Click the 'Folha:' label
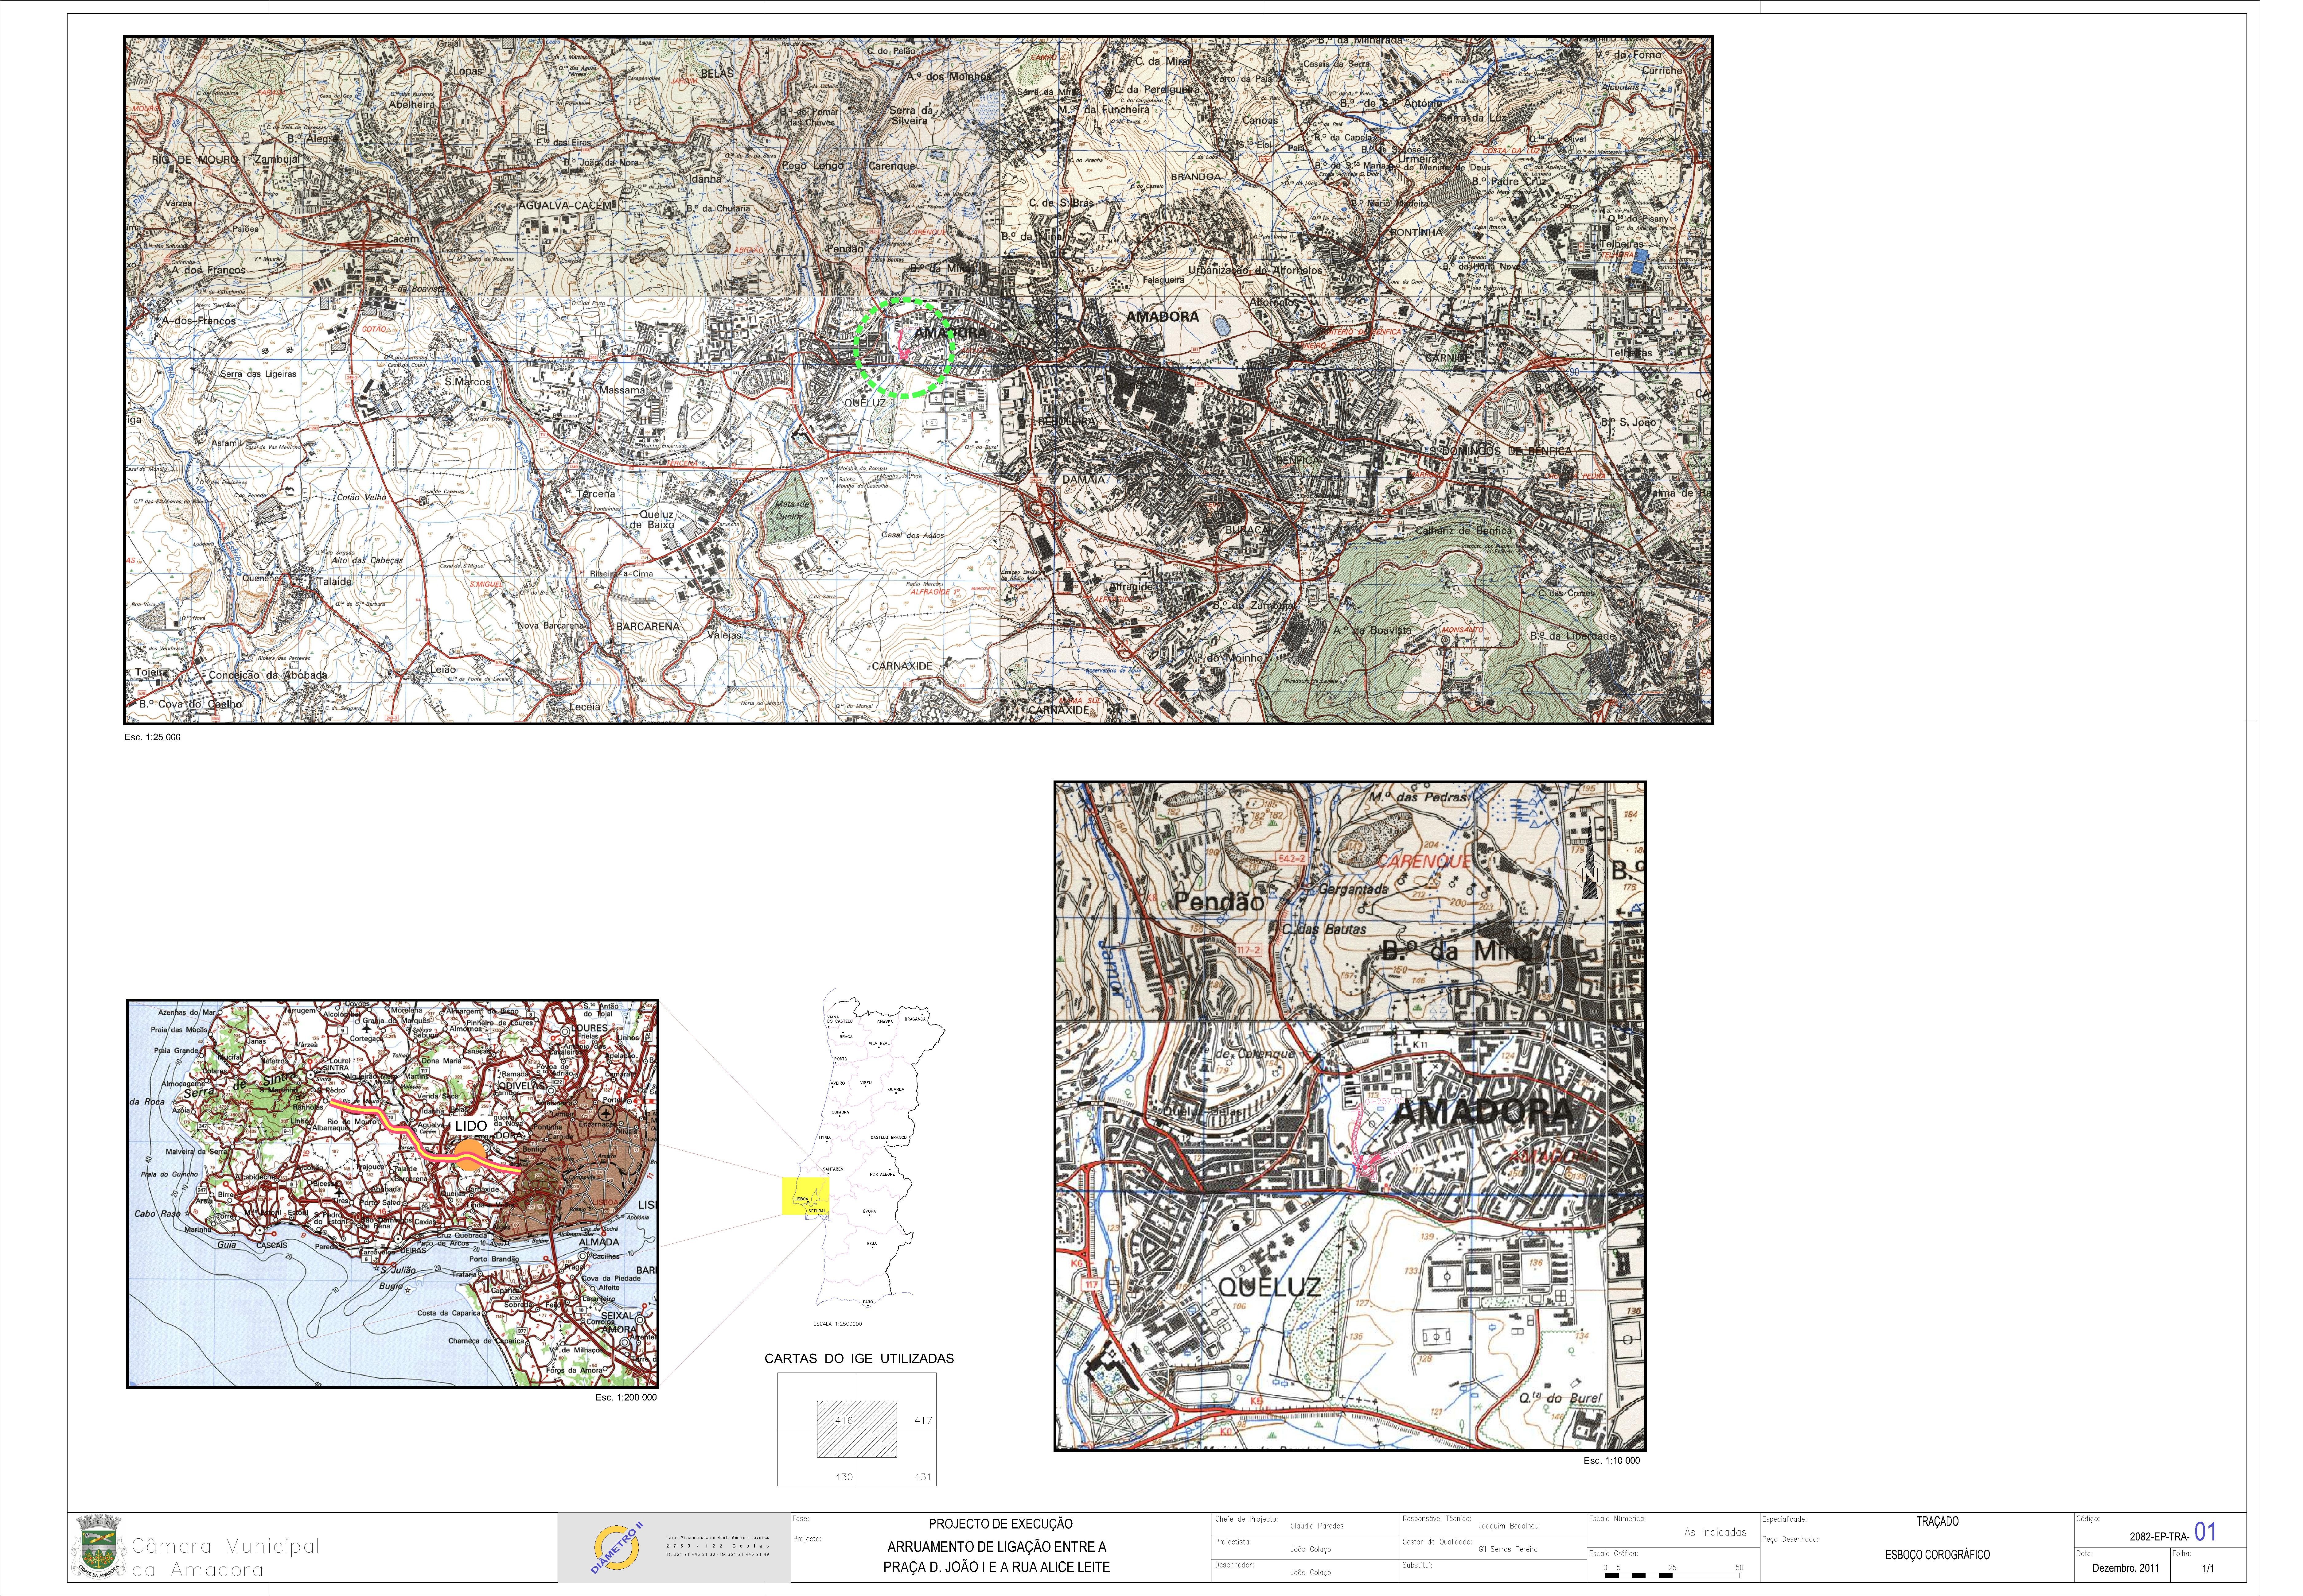The width and height of the screenshot is (2303, 1596). tap(2182, 1553)
